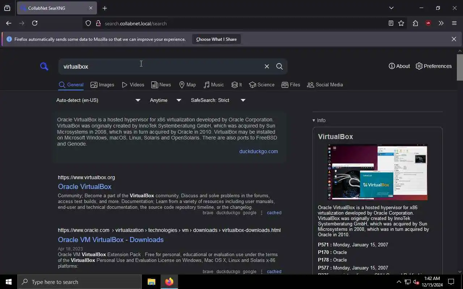Switch to the Videos tab

point(133,85)
